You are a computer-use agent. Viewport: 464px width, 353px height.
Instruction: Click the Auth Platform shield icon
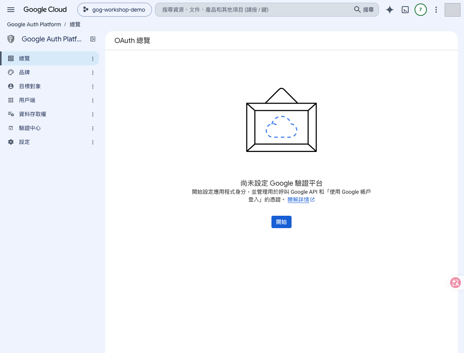point(11,39)
